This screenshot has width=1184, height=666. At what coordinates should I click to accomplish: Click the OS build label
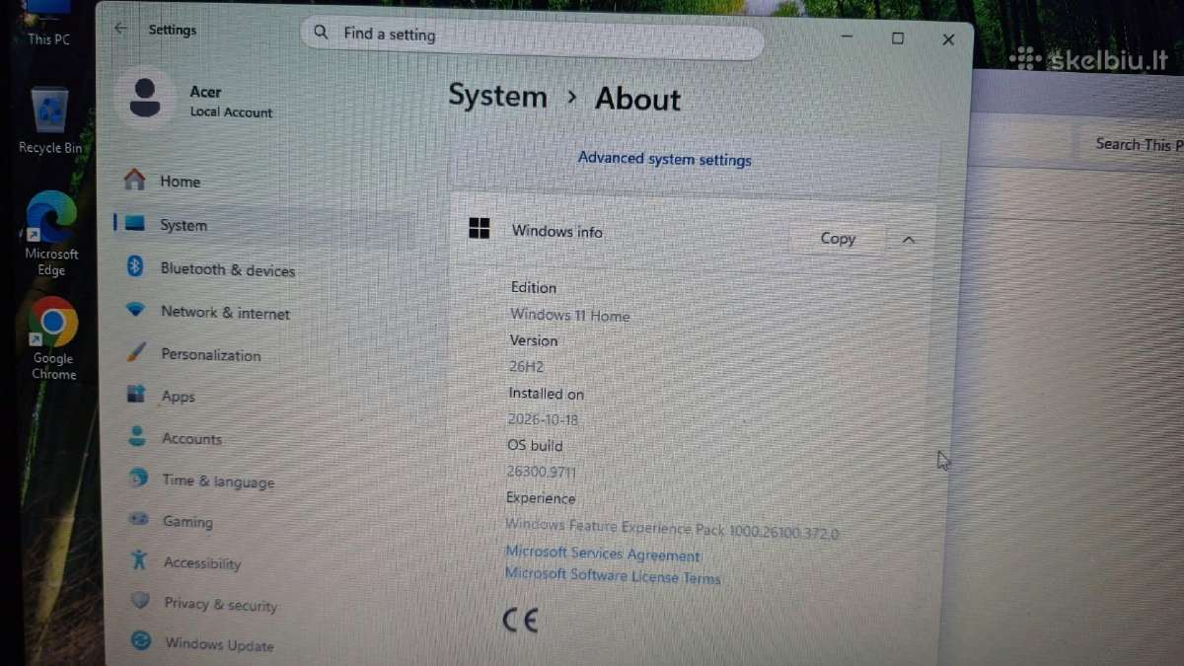pos(535,446)
